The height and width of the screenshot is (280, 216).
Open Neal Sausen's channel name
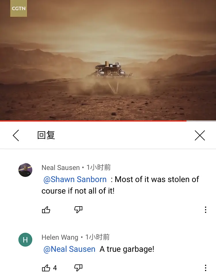pyautogui.click(x=61, y=167)
